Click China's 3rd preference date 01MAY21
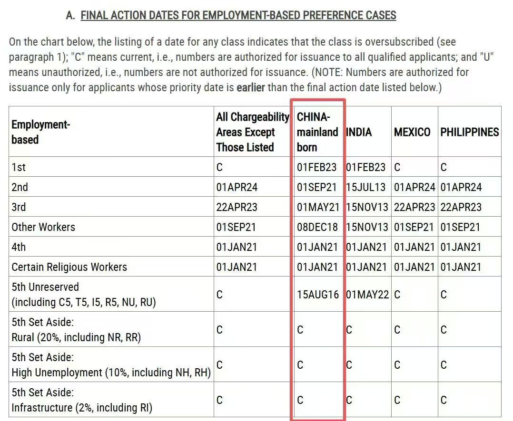 coord(317,207)
